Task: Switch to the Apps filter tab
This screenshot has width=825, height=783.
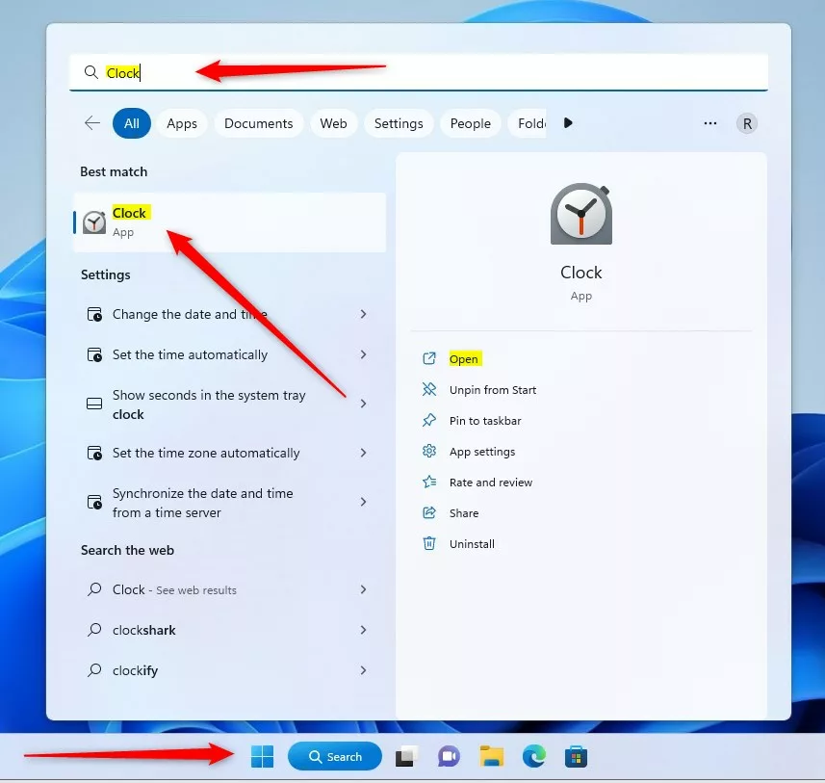Action: (182, 123)
